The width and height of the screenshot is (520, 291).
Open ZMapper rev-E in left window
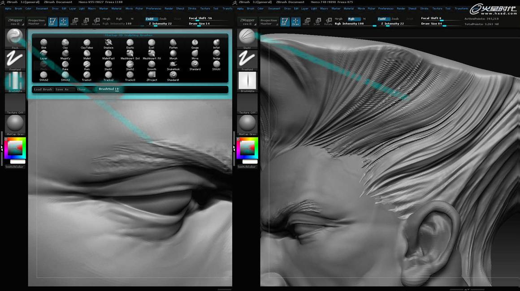click(15, 22)
